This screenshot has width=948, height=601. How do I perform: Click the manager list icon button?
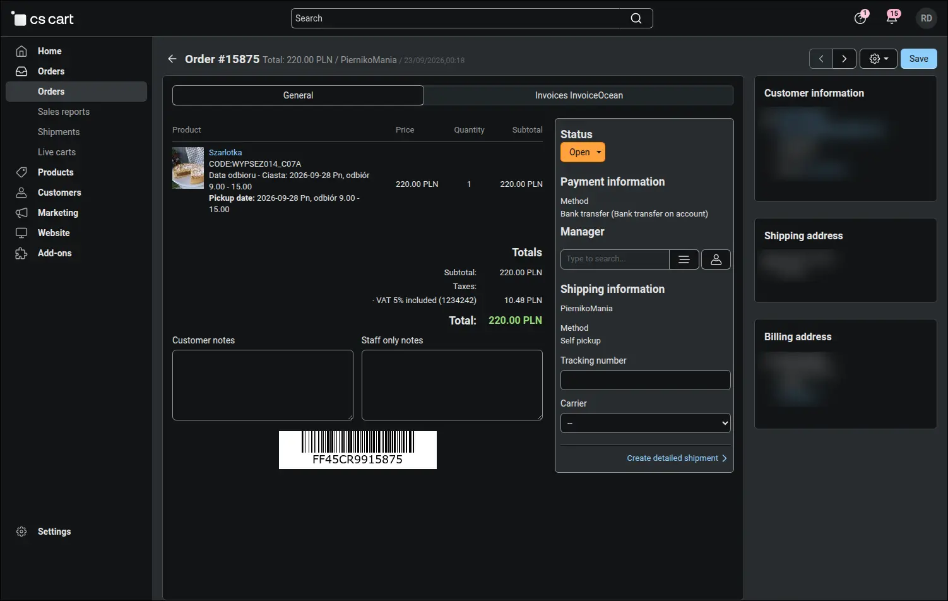click(684, 259)
